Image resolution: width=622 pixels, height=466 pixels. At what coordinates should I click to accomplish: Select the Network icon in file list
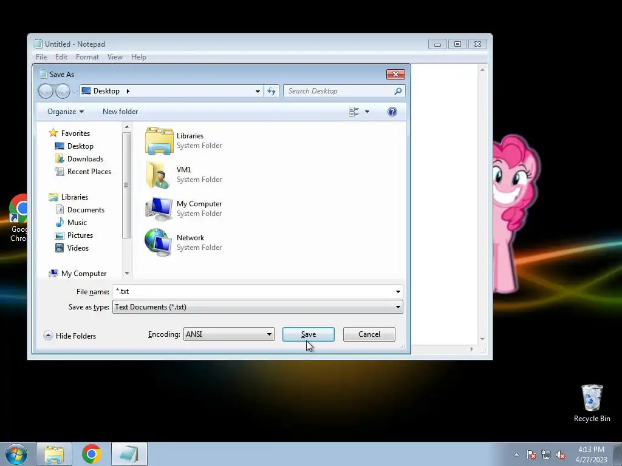click(159, 243)
